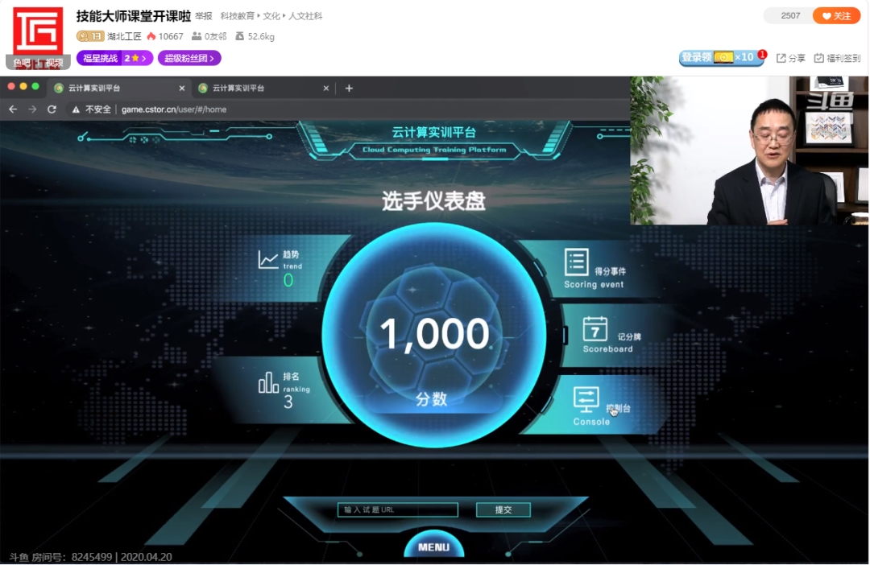This screenshot has height=565, width=870.
Task: Follow the streamer with 关注 button
Action: [836, 16]
